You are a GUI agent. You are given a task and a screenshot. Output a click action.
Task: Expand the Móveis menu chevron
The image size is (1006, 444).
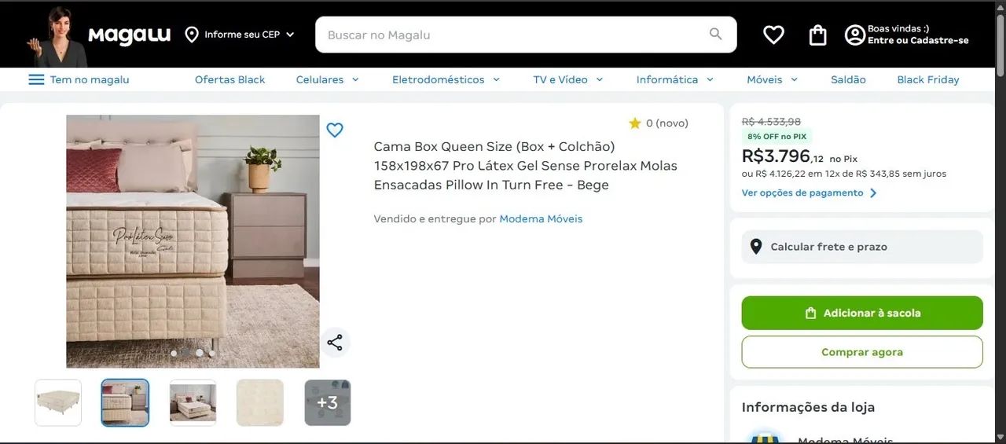[794, 79]
